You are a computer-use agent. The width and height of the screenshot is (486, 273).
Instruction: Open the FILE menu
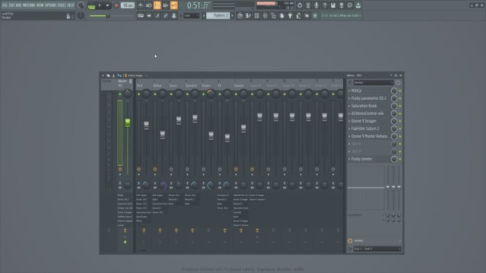[5, 6]
